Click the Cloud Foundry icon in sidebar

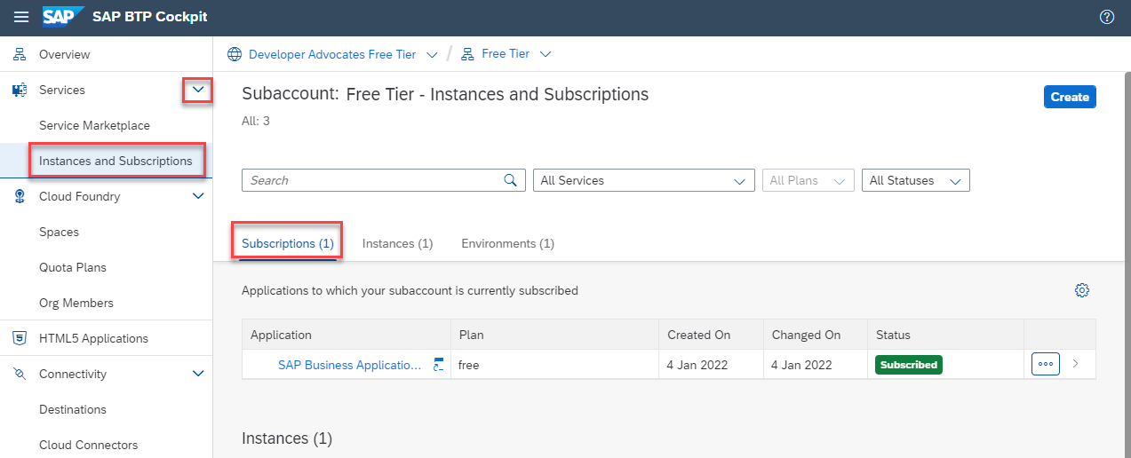click(20, 196)
